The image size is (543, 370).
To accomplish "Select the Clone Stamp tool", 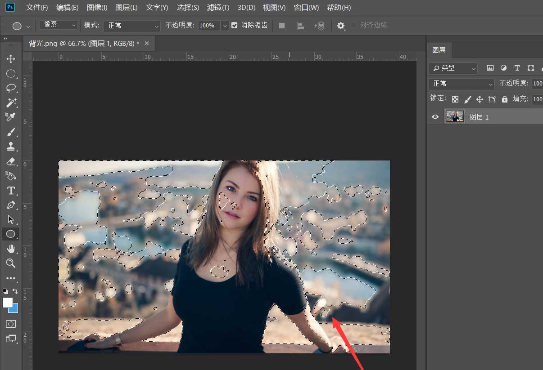I will 11,147.
